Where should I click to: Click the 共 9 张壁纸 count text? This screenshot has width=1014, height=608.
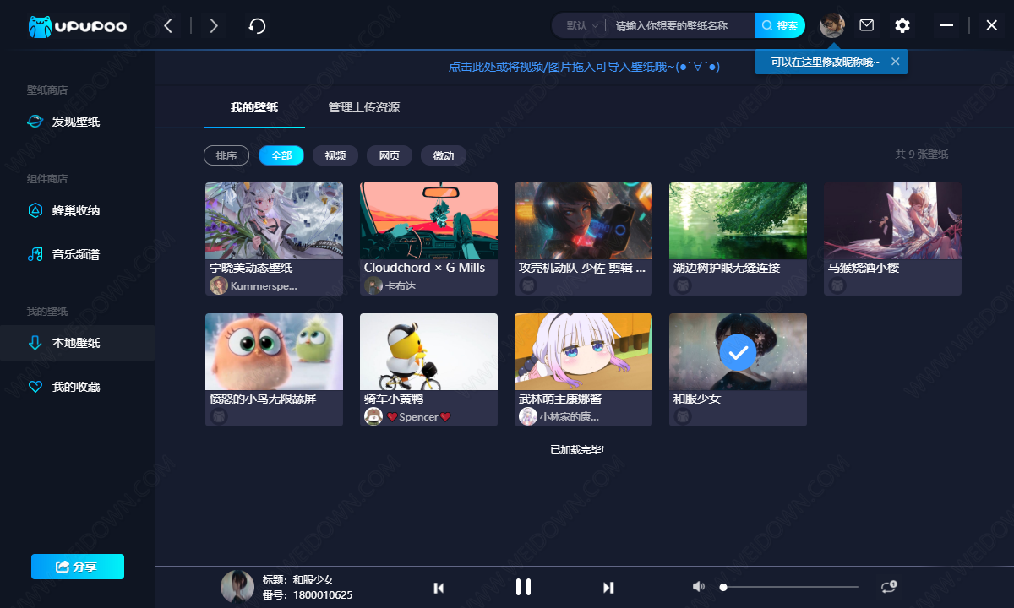tap(922, 155)
